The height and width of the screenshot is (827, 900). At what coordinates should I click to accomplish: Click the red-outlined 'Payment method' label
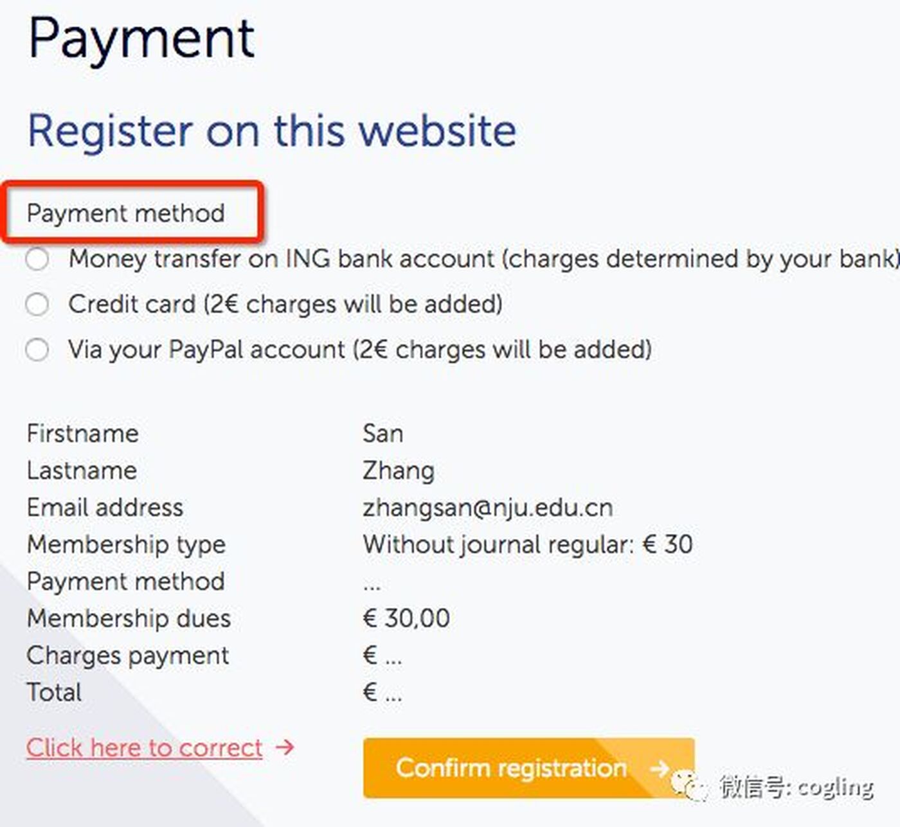click(126, 213)
